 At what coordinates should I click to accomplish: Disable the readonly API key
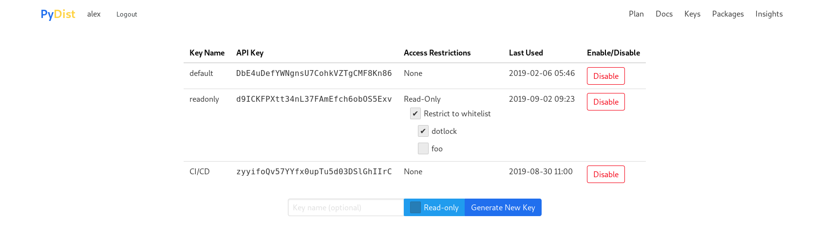[x=605, y=102]
